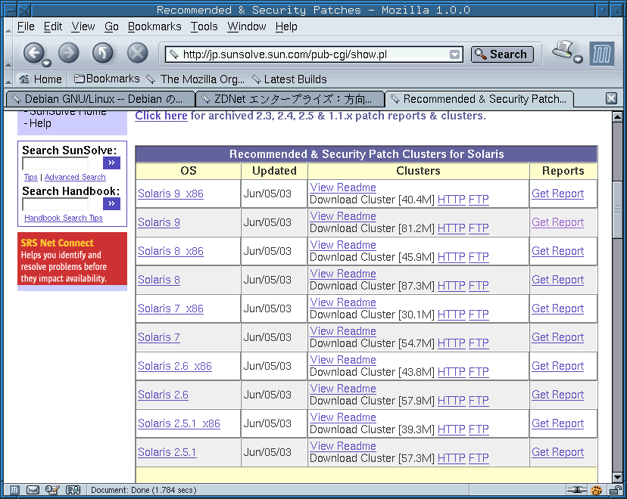The width and height of the screenshot is (627, 499).
Task: Download Solaris 2.6 cluster via HTTP
Action: (x=451, y=401)
